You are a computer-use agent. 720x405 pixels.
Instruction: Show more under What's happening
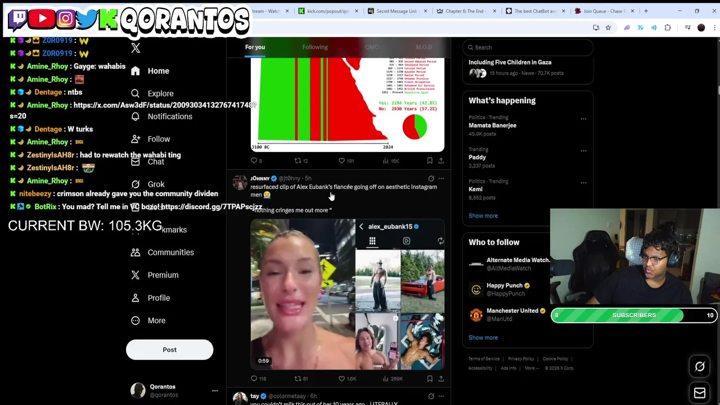pyautogui.click(x=483, y=216)
